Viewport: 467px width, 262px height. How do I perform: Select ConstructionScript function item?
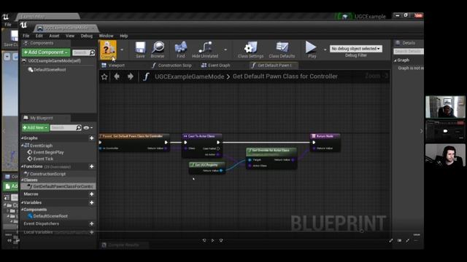47,174
